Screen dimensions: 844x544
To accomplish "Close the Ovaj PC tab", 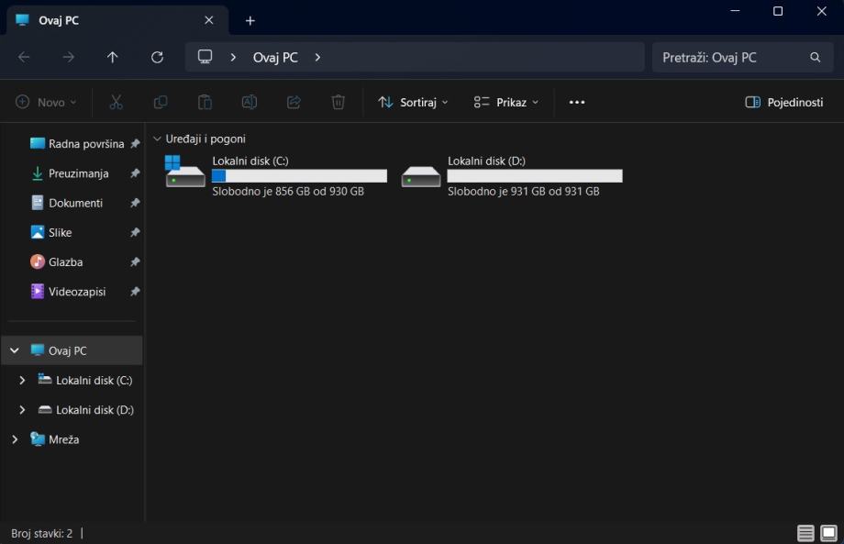I will 209,20.
